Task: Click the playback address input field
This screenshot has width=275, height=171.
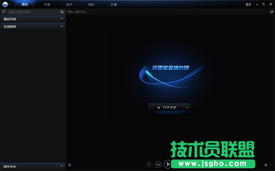Action: (x=167, y=12)
